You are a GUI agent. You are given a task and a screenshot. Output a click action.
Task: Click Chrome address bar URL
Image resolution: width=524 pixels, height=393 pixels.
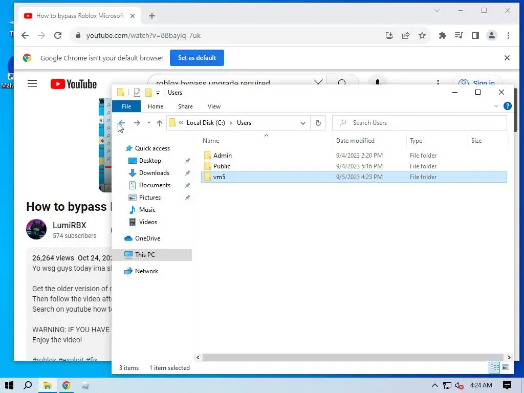[x=143, y=35]
